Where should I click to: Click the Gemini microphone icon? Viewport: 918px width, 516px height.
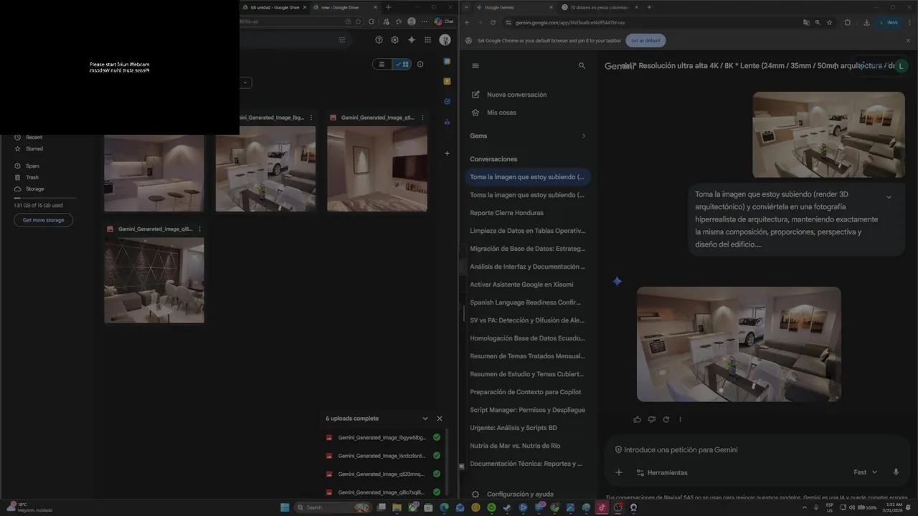896,472
